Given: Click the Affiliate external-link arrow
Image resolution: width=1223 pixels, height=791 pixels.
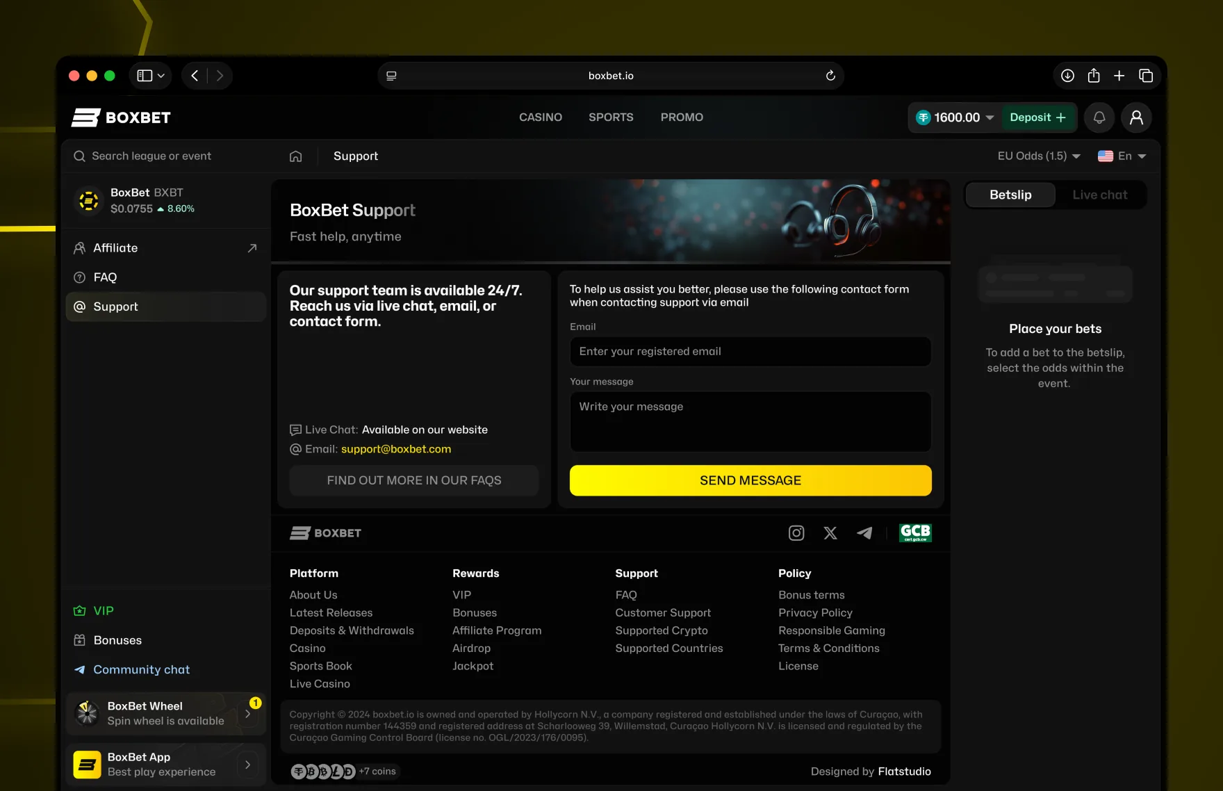Looking at the screenshot, I should (252, 248).
